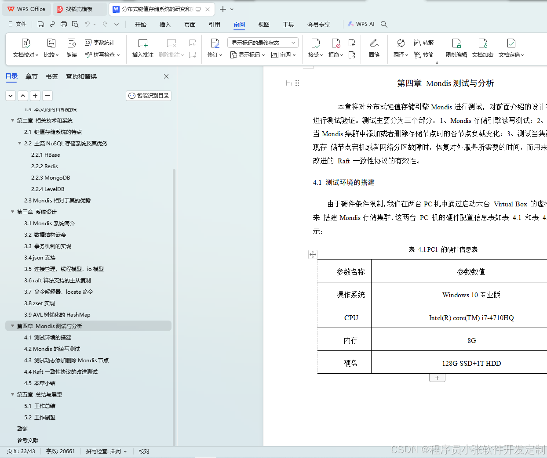
Task: Click the 接受 accept change icon
Action: click(x=315, y=43)
